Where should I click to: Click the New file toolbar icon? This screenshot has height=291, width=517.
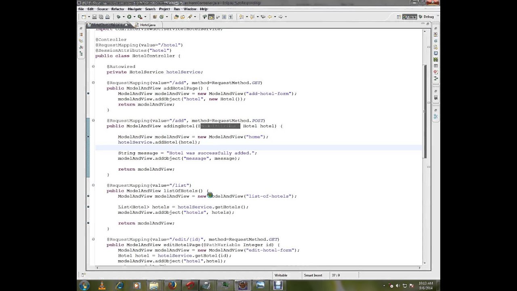point(84,17)
